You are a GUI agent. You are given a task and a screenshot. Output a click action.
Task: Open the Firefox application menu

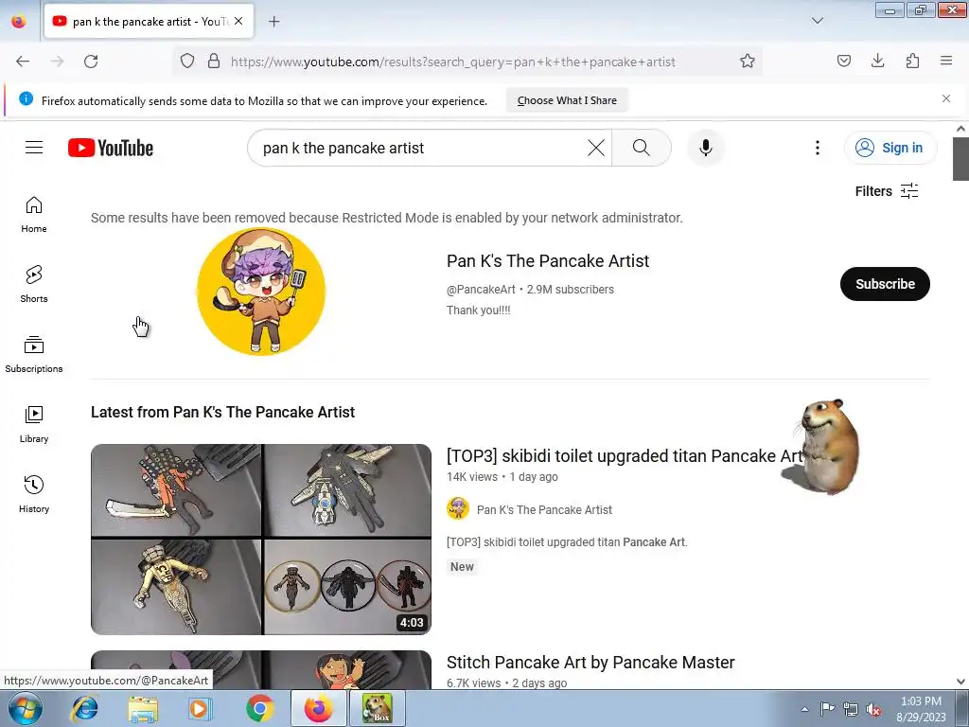click(x=946, y=62)
